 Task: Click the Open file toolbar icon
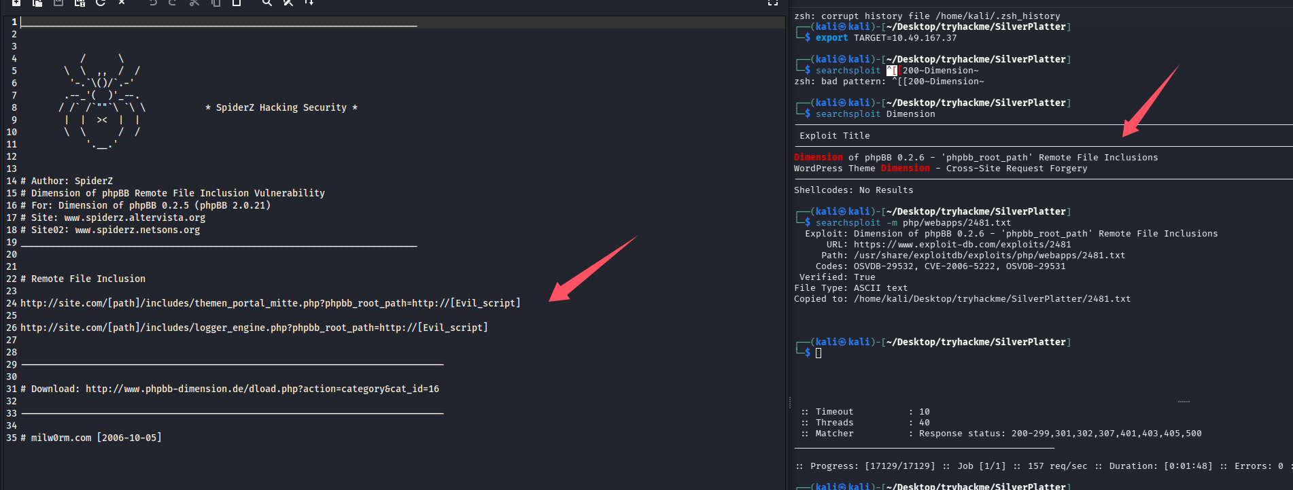(37, 3)
